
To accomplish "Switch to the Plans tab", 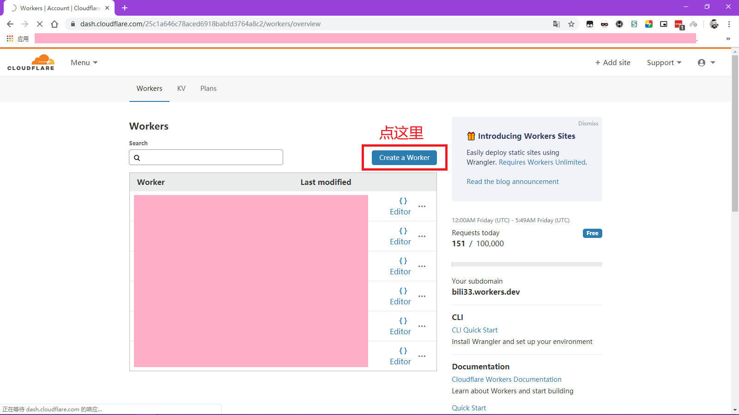I will [208, 89].
